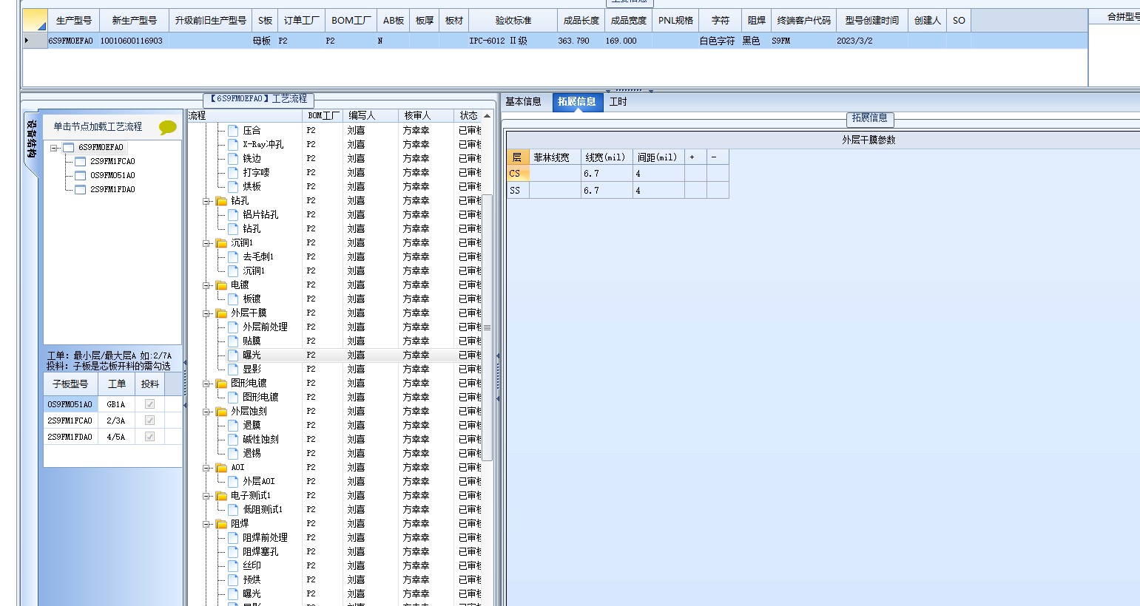Click the document icon beside 外层AOI
This screenshot has width=1140, height=606.
233,481
